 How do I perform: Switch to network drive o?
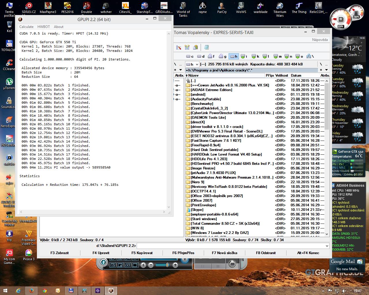point(299,56)
